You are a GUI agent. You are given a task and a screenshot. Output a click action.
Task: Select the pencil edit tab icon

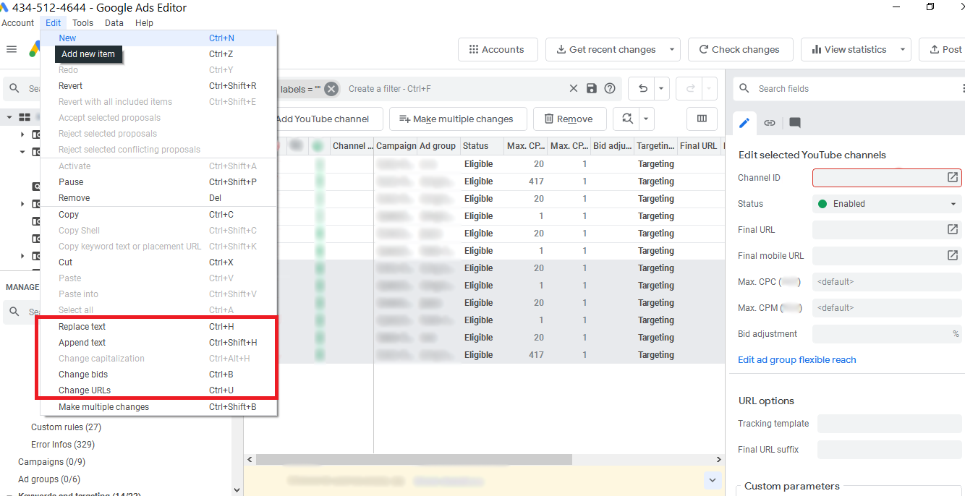(744, 122)
